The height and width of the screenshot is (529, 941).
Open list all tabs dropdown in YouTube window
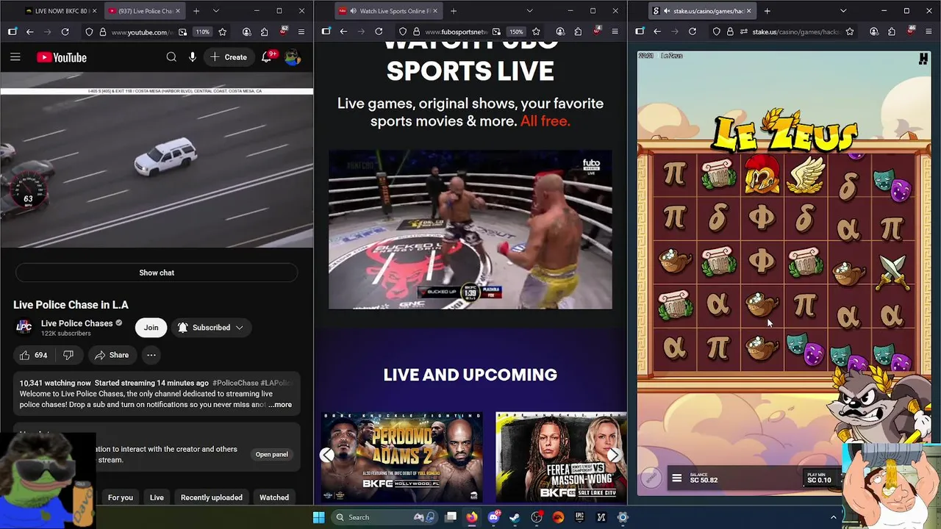coord(215,11)
